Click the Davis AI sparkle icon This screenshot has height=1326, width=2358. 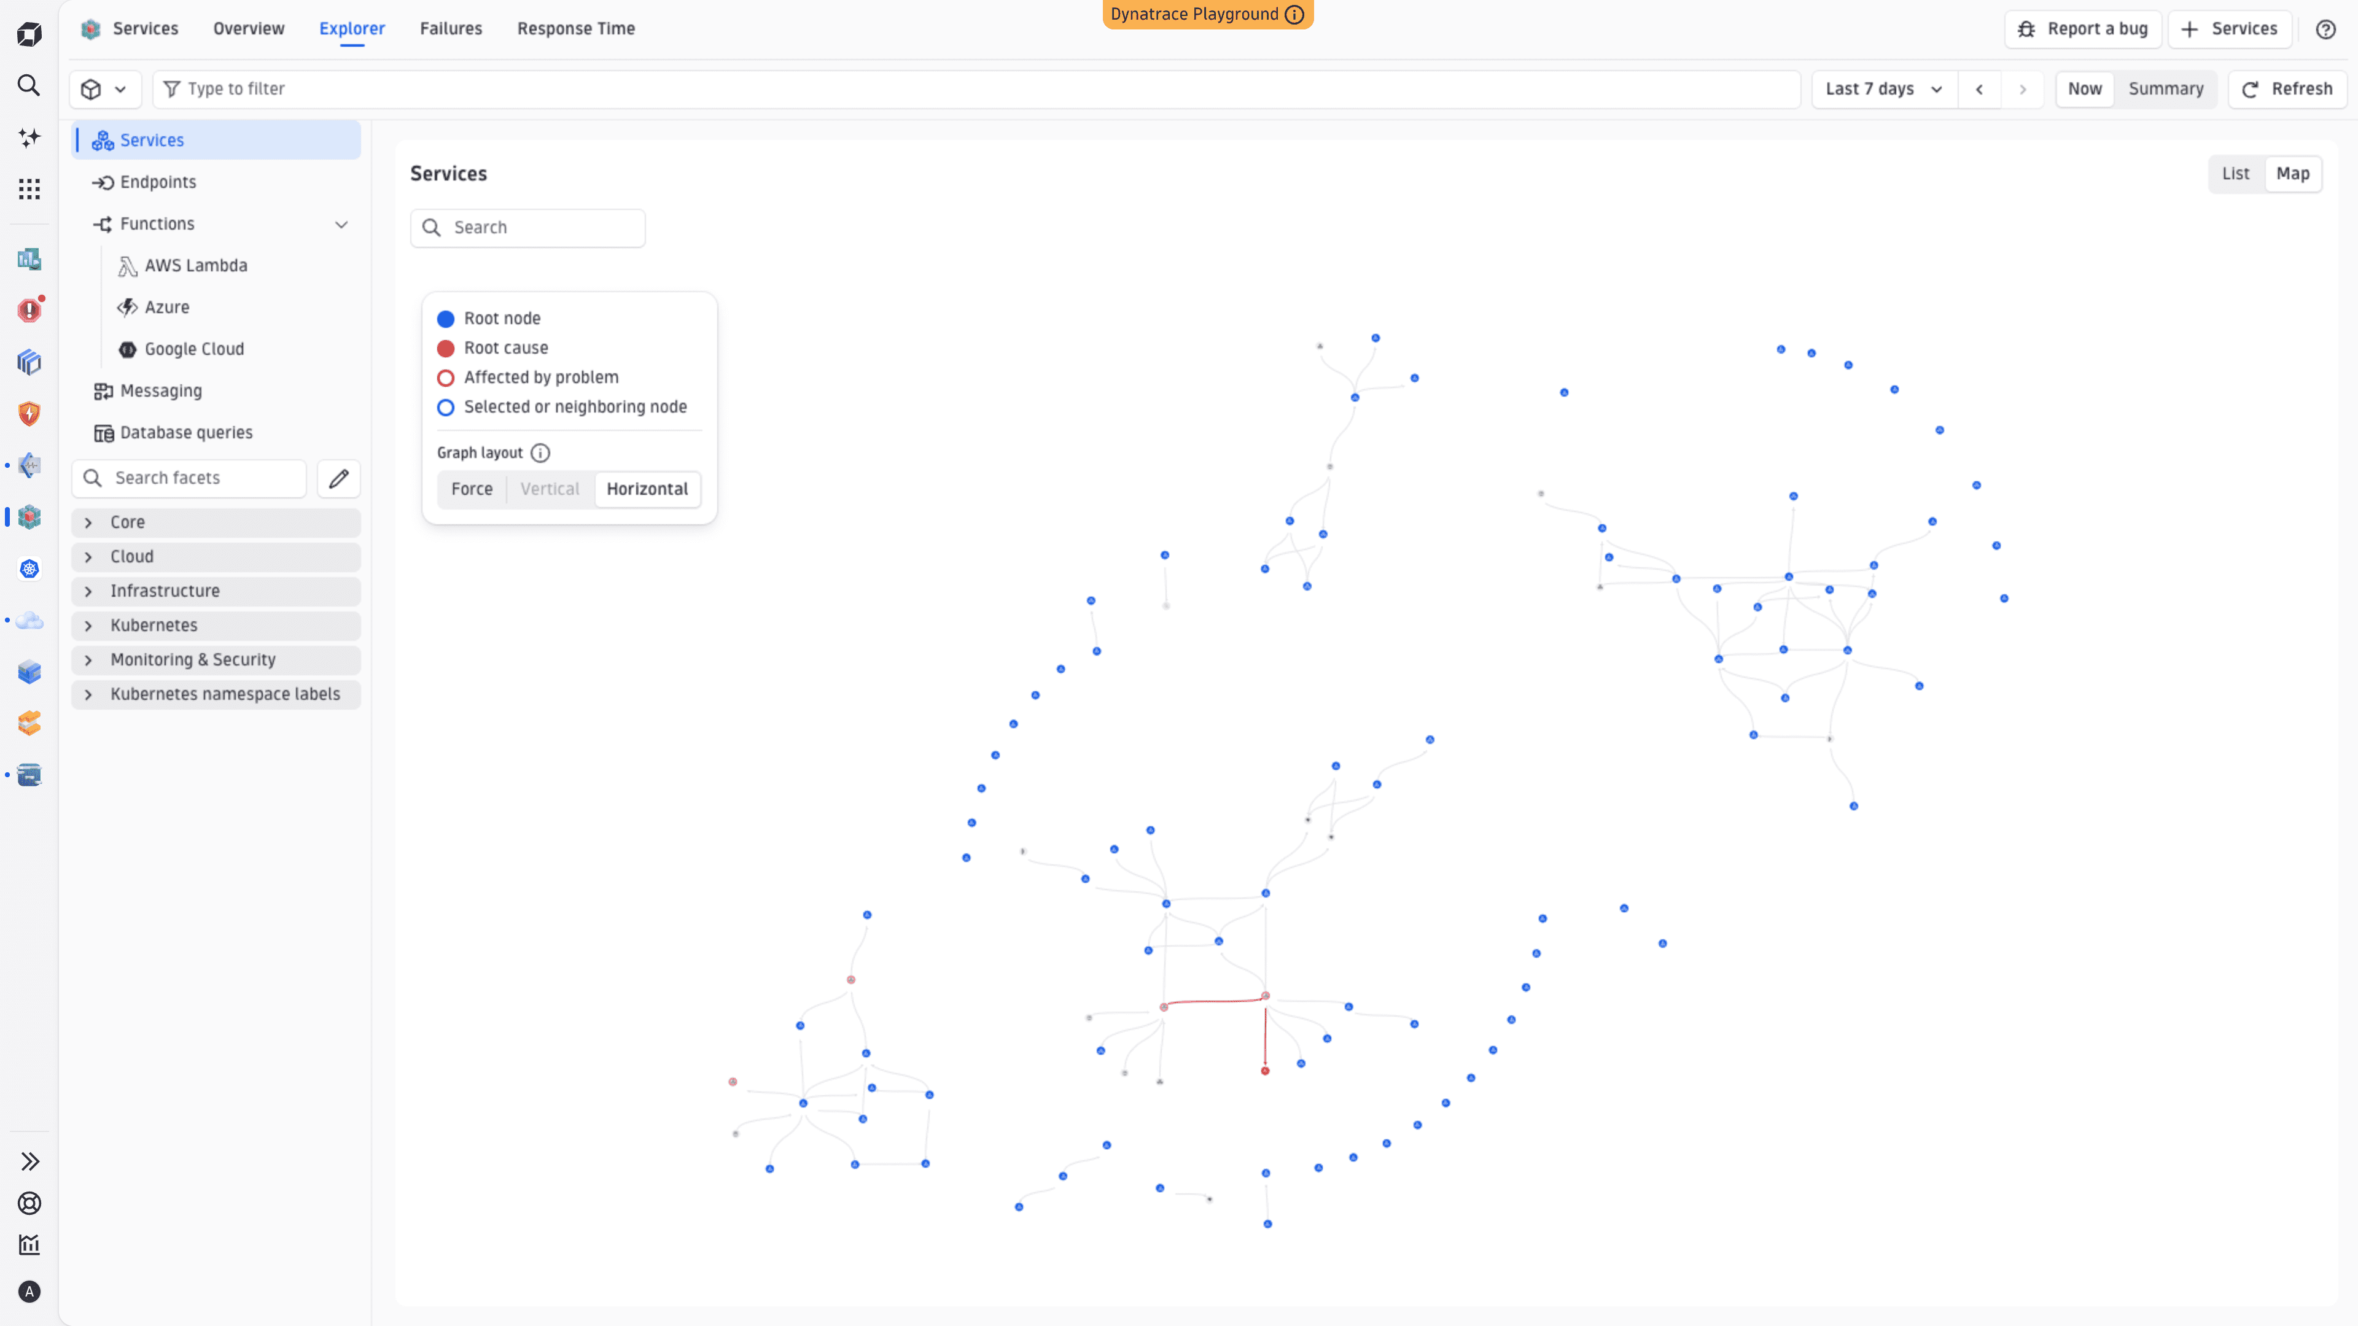(29, 138)
